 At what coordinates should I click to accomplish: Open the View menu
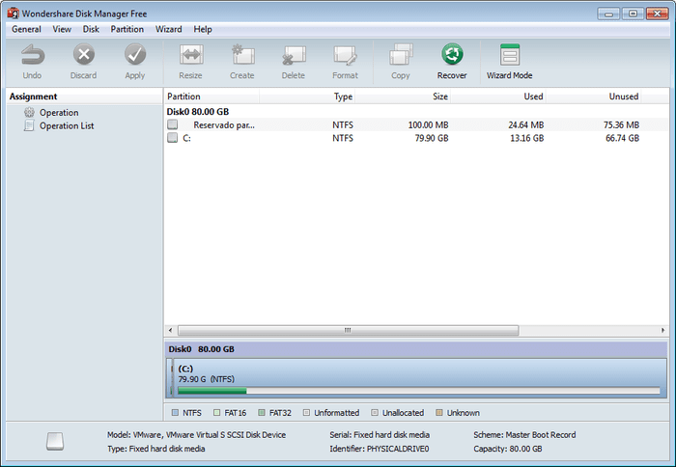pyautogui.click(x=62, y=29)
